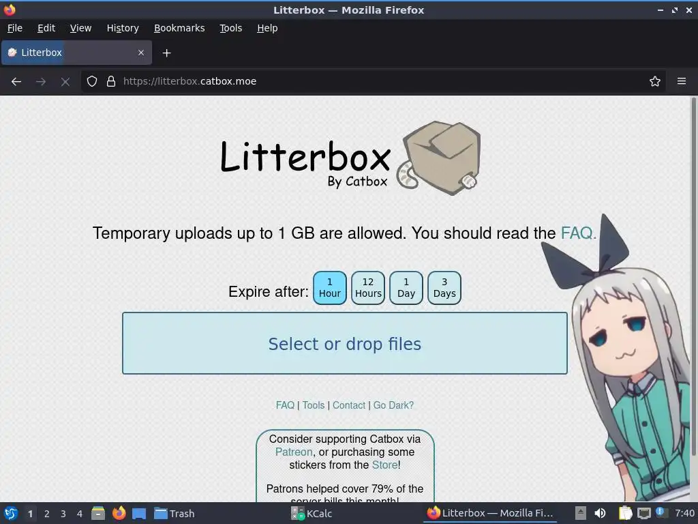This screenshot has height=524, width=698.
Task: Select 3 Days expiry option
Action: 444,288
